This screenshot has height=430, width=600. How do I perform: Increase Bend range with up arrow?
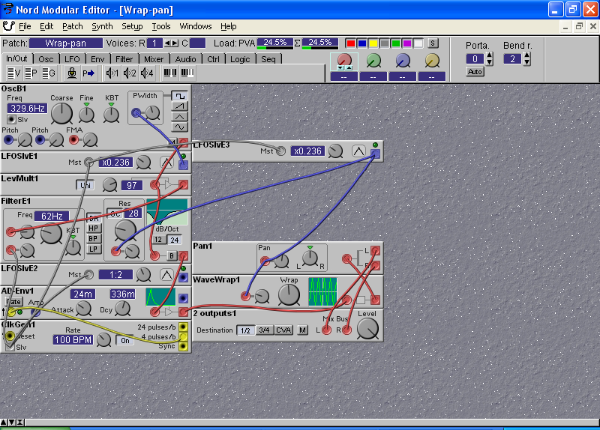tap(527, 55)
